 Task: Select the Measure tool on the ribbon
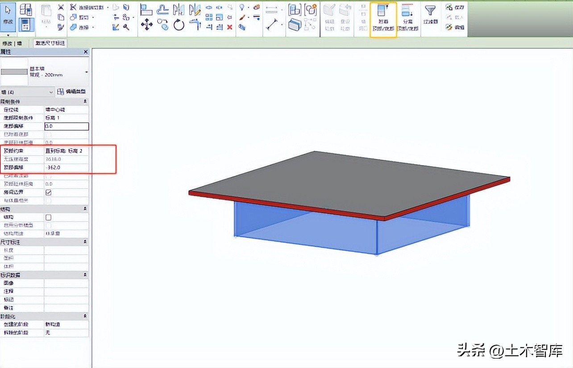(272, 25)
